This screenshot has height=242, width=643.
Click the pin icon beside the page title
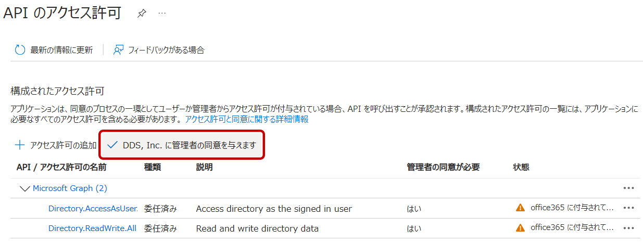pyautogui.click(x=141, y=14)
